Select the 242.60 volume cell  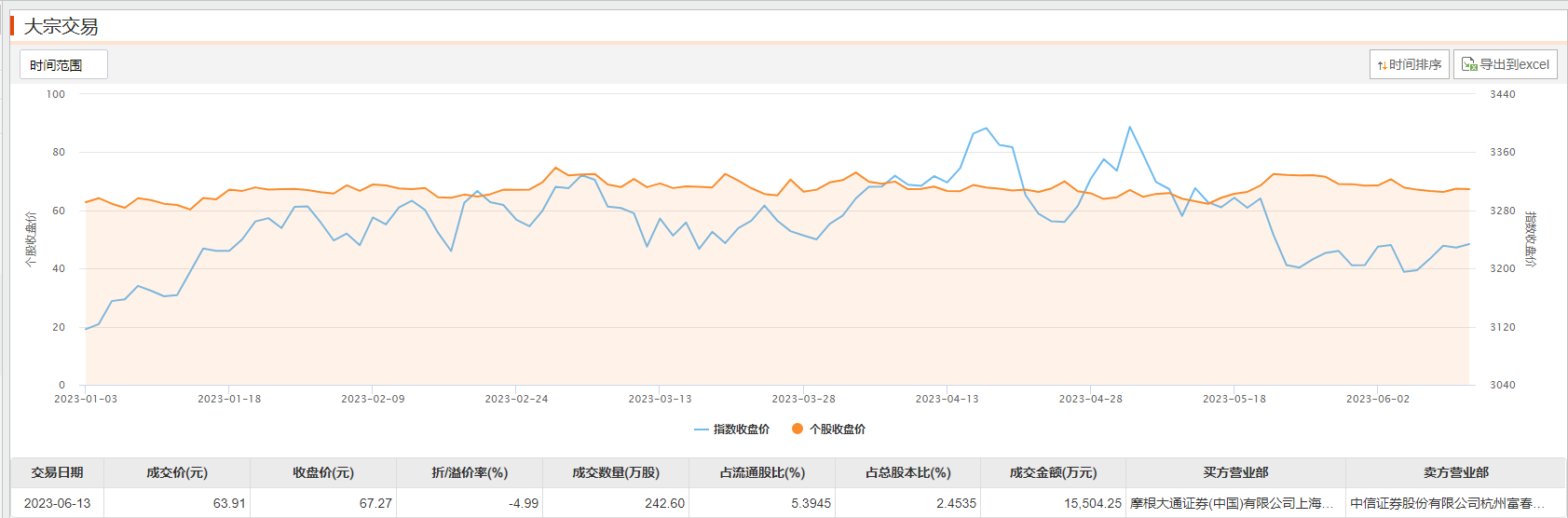click(x=616, y=503)
